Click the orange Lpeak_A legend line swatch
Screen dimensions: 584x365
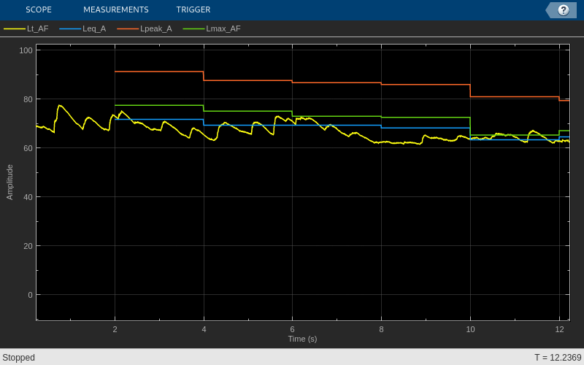point(128,28)
